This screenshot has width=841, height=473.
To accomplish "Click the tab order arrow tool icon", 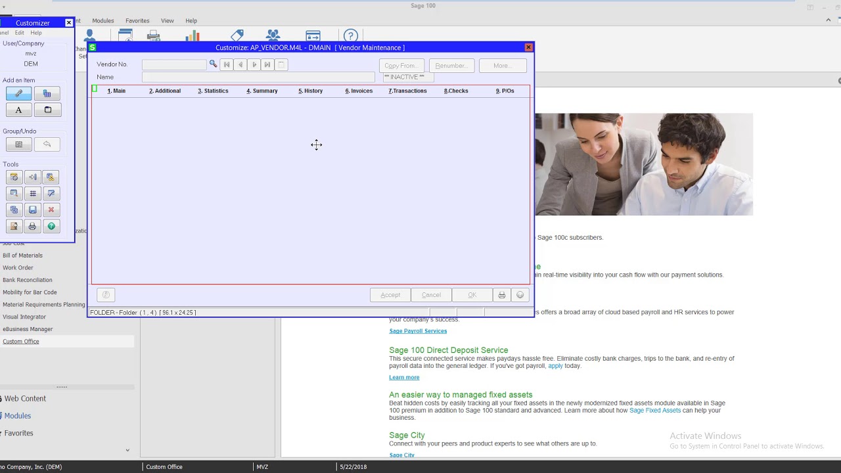I will (x=33, y=177).
